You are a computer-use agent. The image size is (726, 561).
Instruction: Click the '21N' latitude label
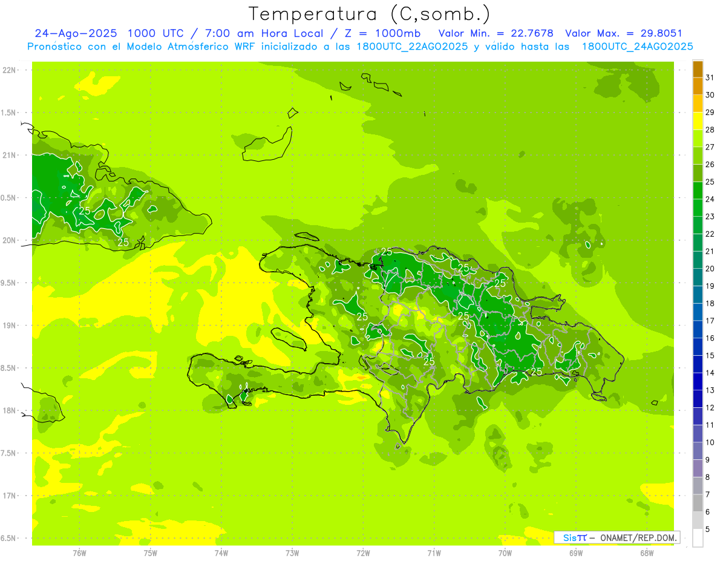[9, 155]
